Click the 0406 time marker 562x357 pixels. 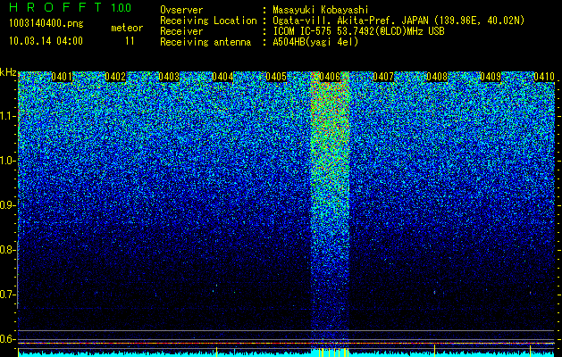tap(330, 77)
